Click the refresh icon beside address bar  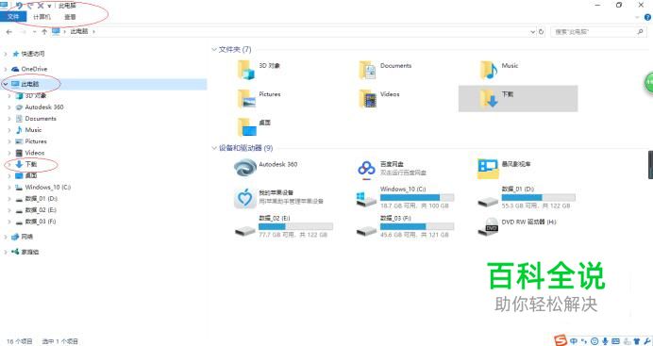click(x=542, y=32)
